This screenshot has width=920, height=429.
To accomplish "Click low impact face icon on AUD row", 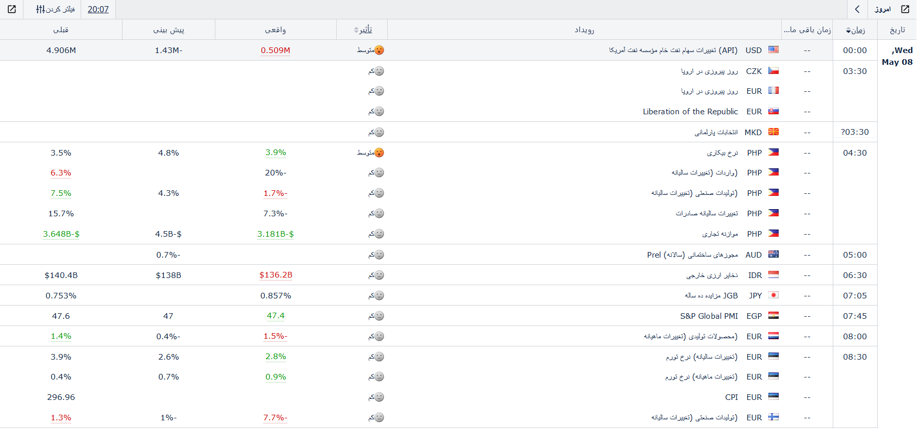I will click(379, 255).
